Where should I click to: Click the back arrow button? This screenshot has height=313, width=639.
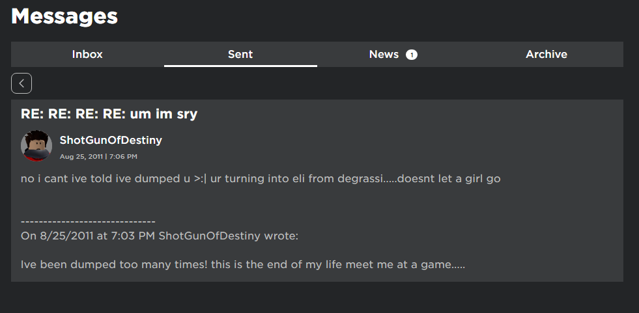coord(21,83)
